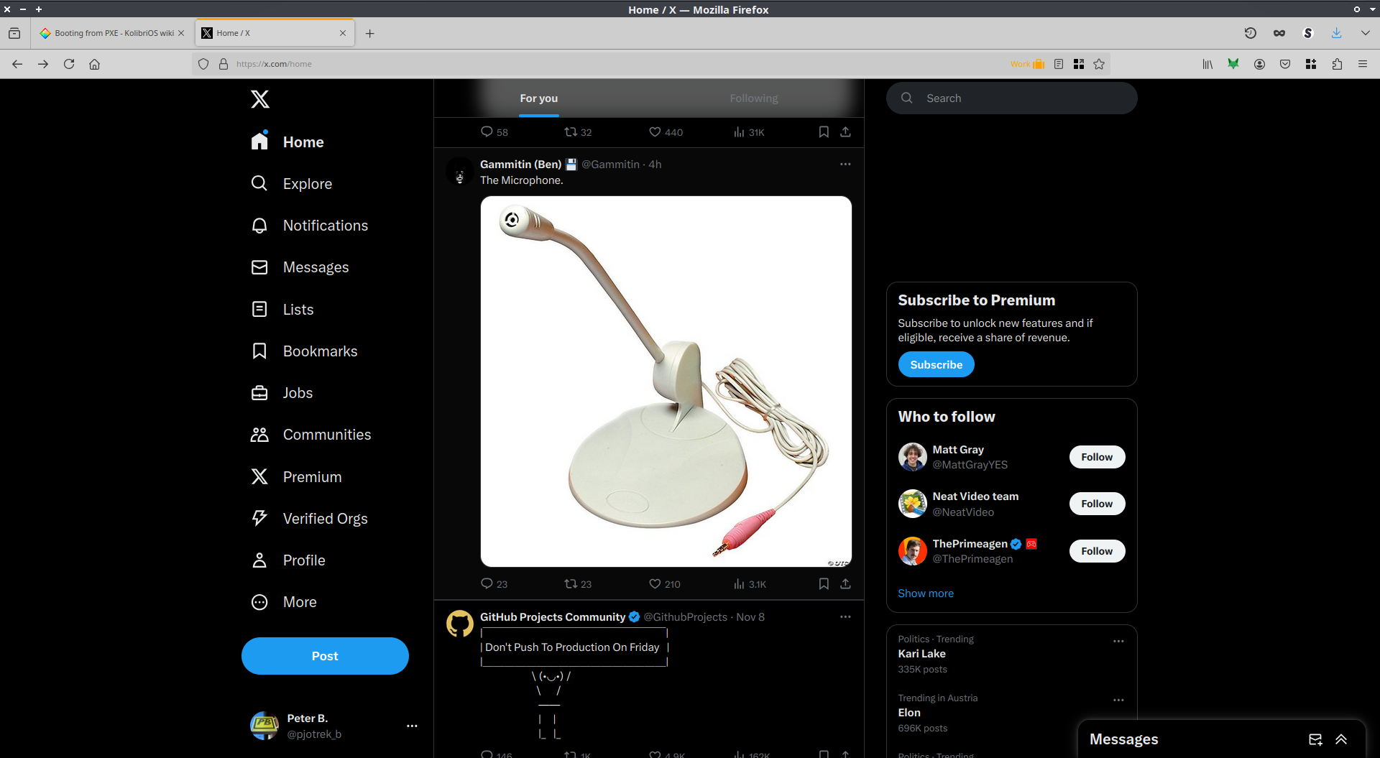
Task: Bookmark the Microphone post
Action: [x=824, y=584]
